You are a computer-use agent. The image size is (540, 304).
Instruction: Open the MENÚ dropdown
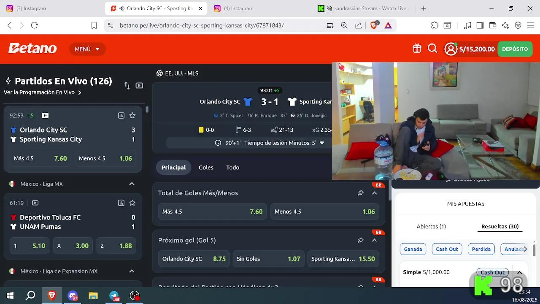tap(87, 49)
